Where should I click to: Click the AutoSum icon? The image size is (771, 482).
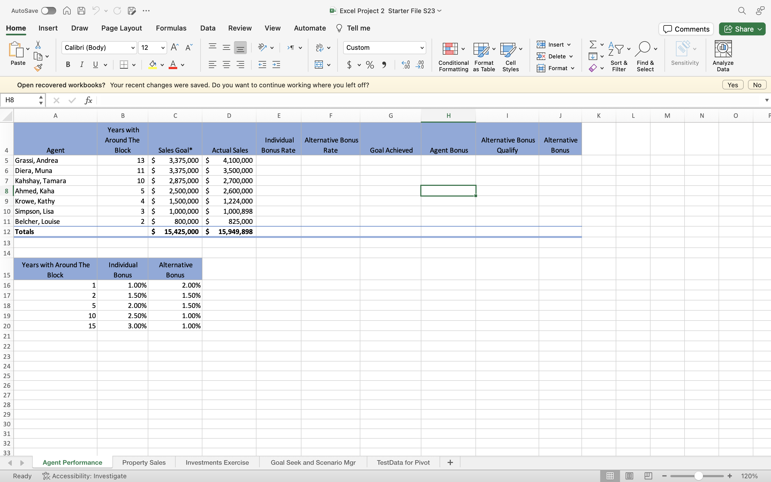coord(593,44)
